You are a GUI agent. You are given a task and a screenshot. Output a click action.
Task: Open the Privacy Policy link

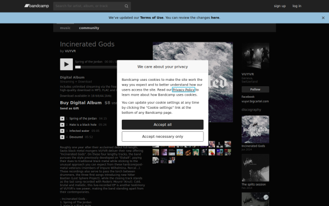pyautogui.click(x=183, y=90)
